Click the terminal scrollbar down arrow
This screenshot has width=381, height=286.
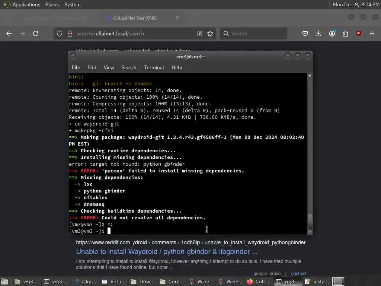(x=310, y=232)
